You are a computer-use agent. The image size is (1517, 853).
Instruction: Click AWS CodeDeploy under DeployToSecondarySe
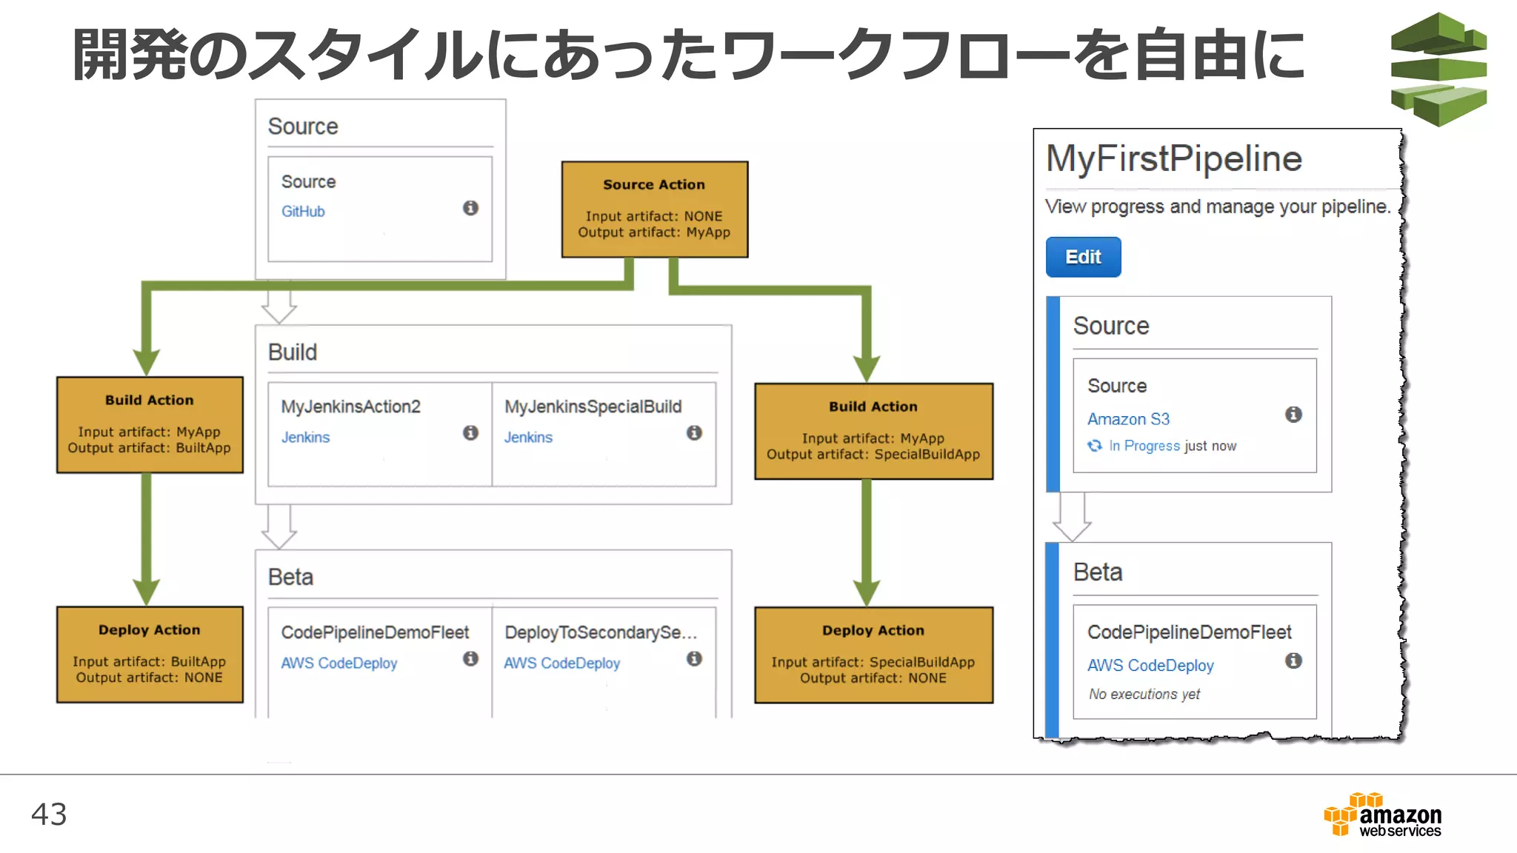tap(561, 663)
